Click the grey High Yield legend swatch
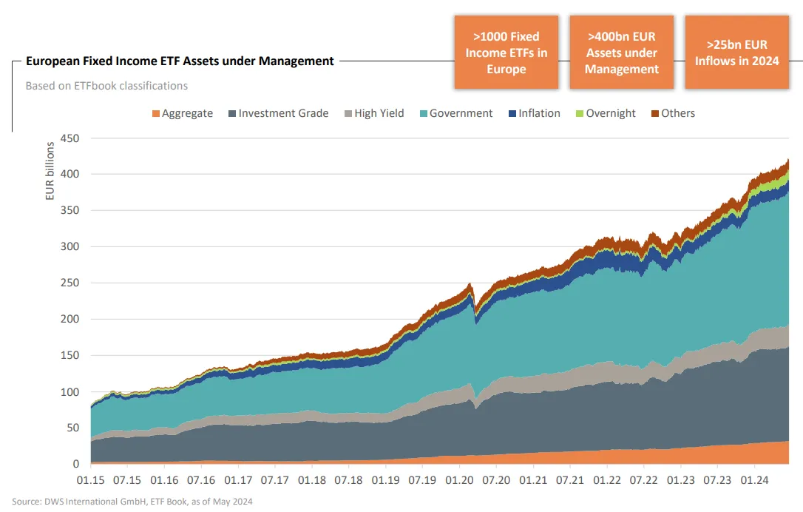Image resolution: width=803 pixels, height=512 pixels. 348,114
